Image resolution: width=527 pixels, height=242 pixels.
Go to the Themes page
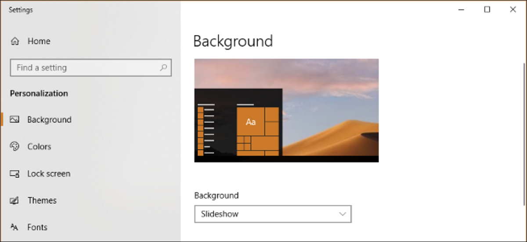pyautogui.click(x=42, y=200)
